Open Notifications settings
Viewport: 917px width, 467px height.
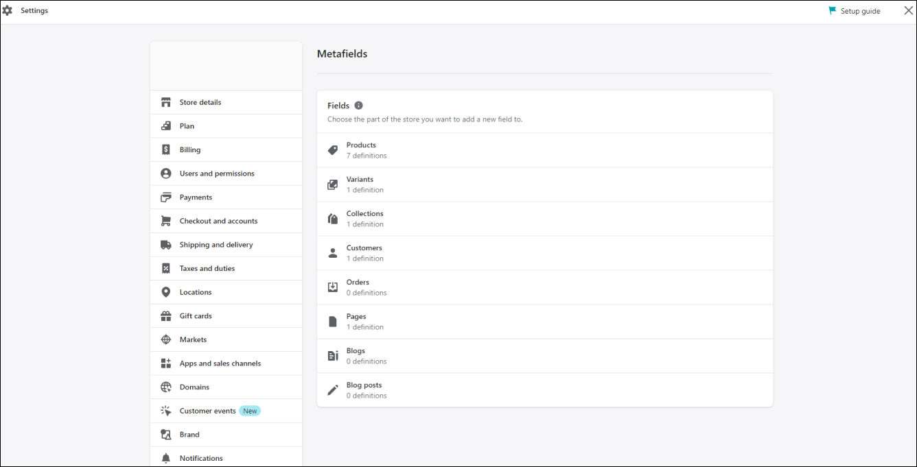click(x=226, y=458)
